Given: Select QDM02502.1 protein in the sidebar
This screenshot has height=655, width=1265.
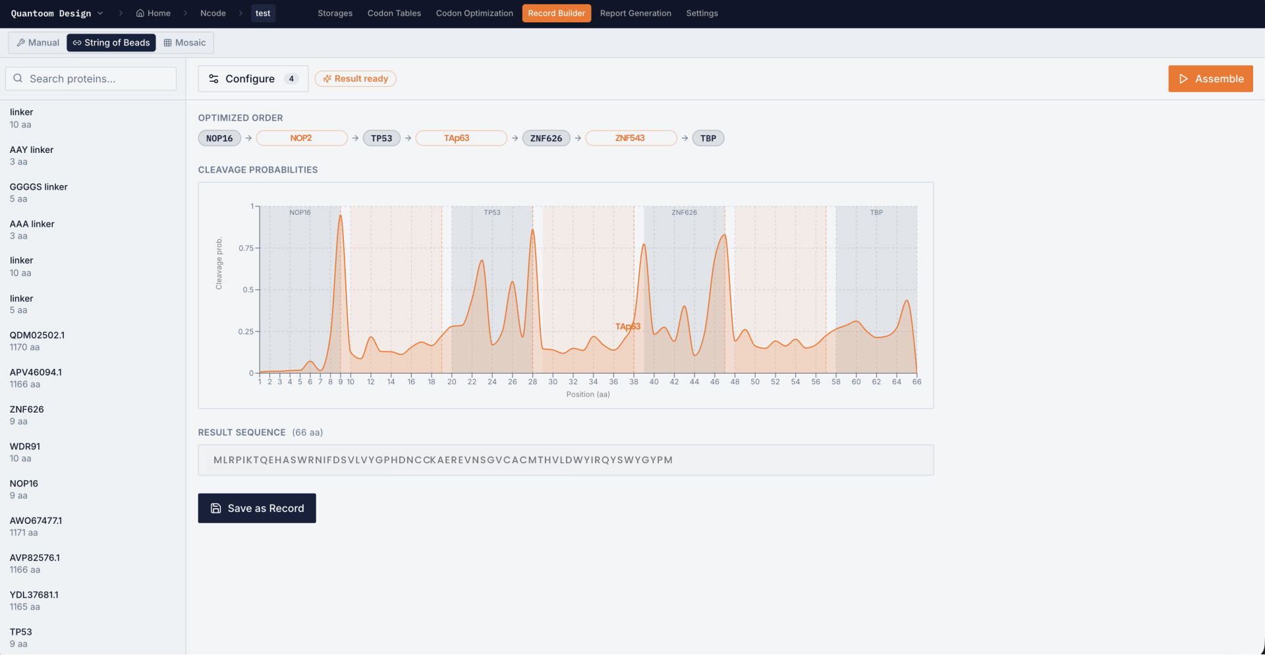Looking at the screenshot, I should coord(92,341).
